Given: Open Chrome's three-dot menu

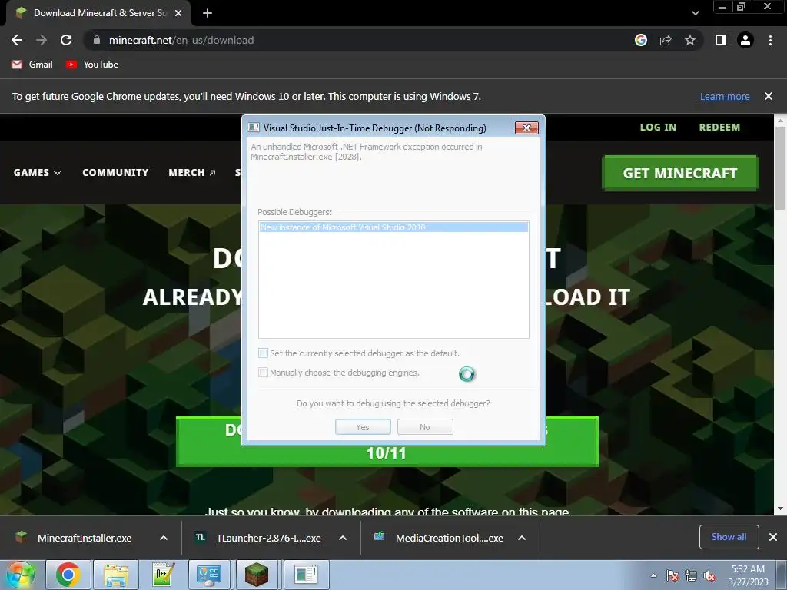Looking at the screenshot, I should click(x=770, y=40).
